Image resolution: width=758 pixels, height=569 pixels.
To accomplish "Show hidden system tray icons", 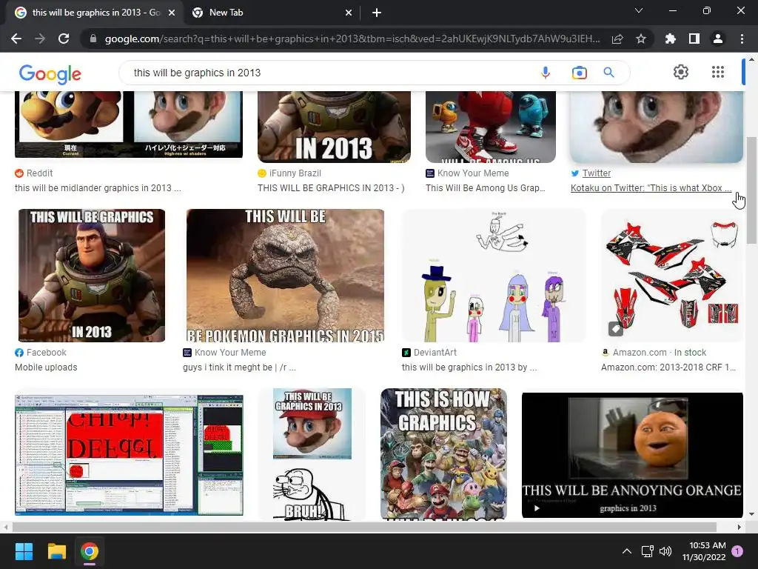I will coord(626,551).
